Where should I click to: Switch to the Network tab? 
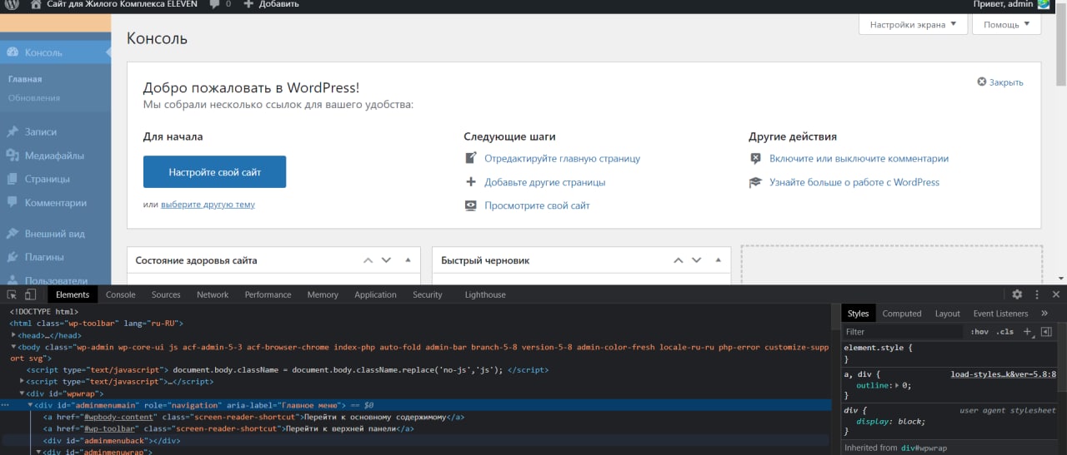pos(213,294)
